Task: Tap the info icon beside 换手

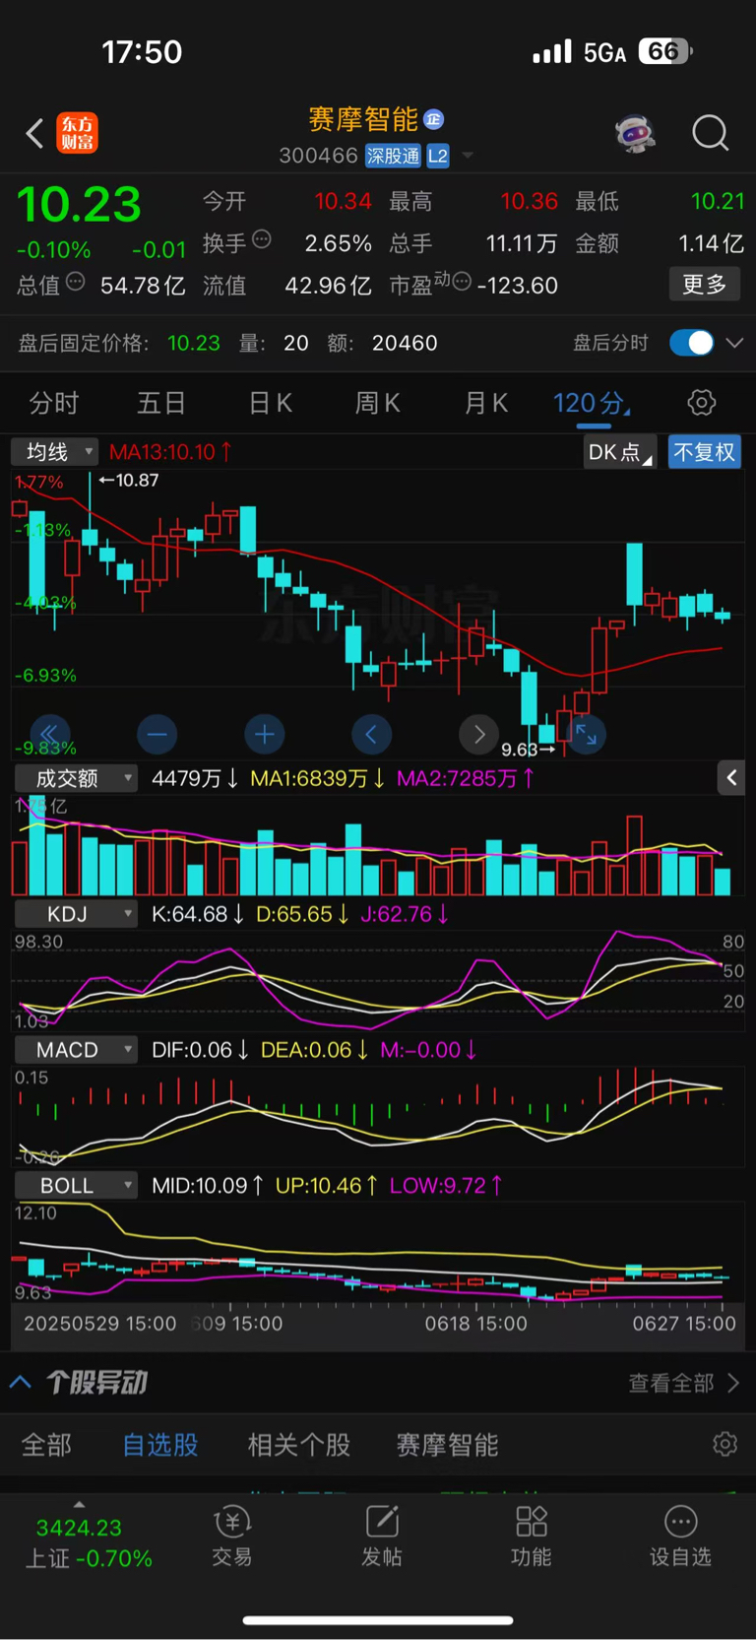Action: [x=262, y=238]
